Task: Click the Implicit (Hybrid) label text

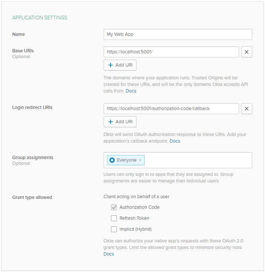Action: click(x=135, y=229)
